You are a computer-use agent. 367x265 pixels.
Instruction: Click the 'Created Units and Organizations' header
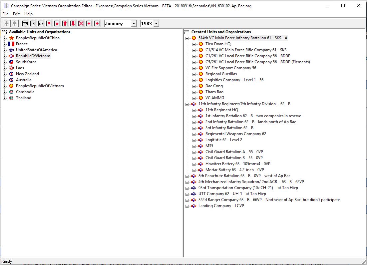[221, 32]
